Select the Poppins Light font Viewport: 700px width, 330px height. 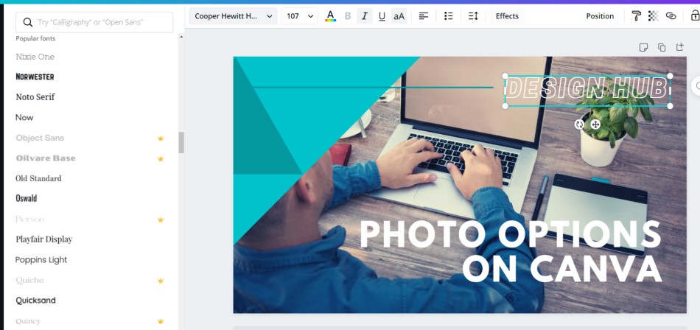point(41,260)
